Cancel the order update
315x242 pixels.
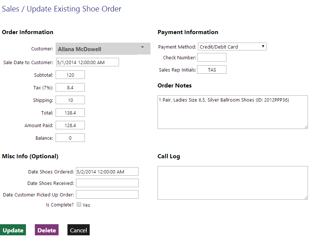78,230
